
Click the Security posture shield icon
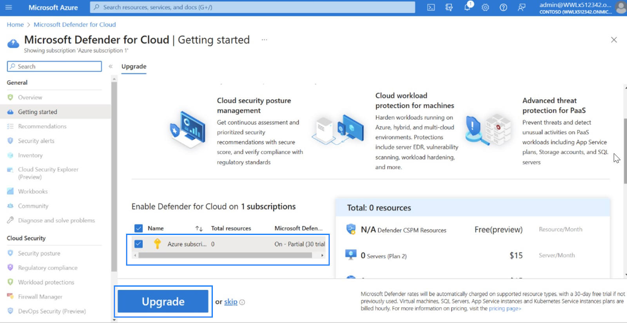(x=10, y=253)
